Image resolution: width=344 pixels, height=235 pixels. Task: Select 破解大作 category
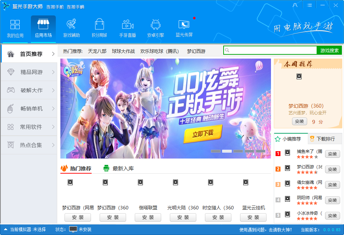pyautogui.click(x=29, y=90)
